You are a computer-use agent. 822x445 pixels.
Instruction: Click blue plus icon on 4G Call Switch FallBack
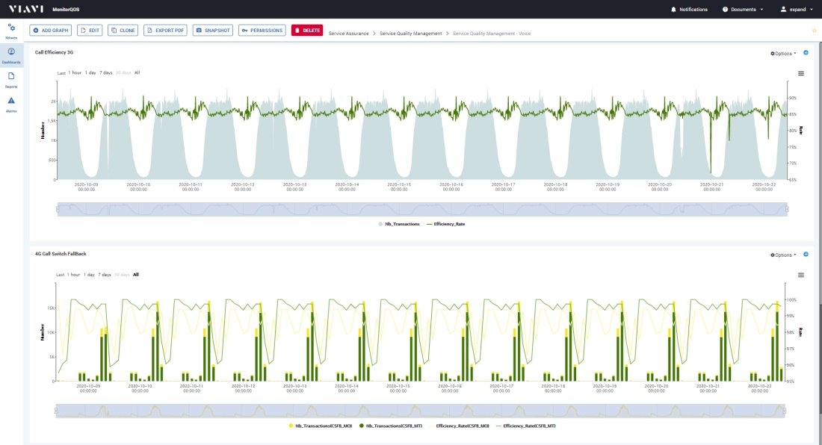point(806,254)
